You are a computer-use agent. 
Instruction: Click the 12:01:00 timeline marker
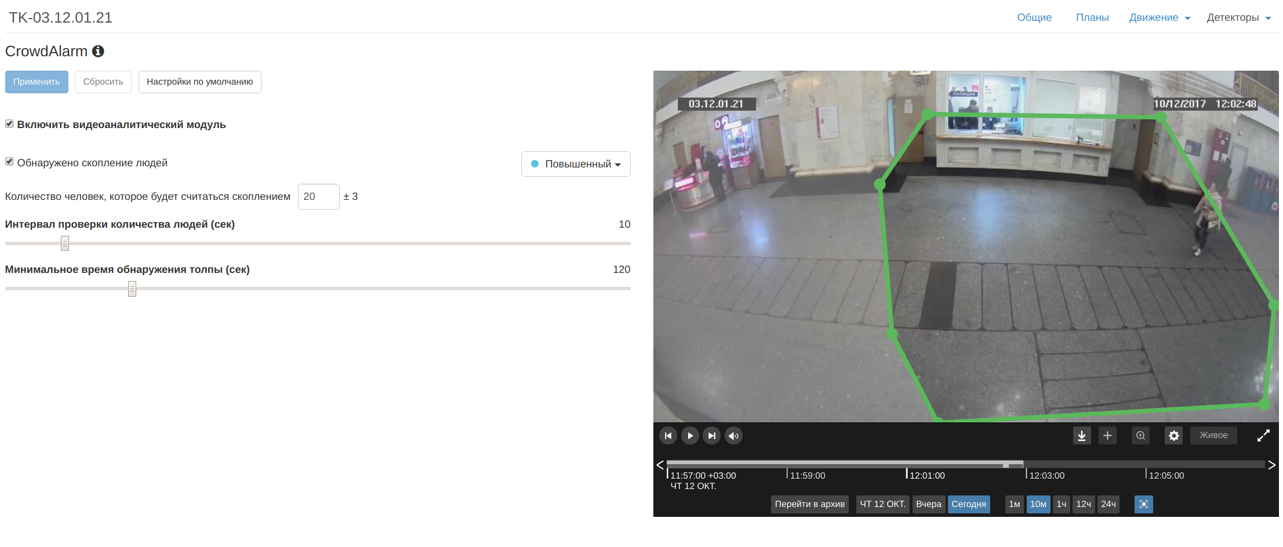coord(927,475)
